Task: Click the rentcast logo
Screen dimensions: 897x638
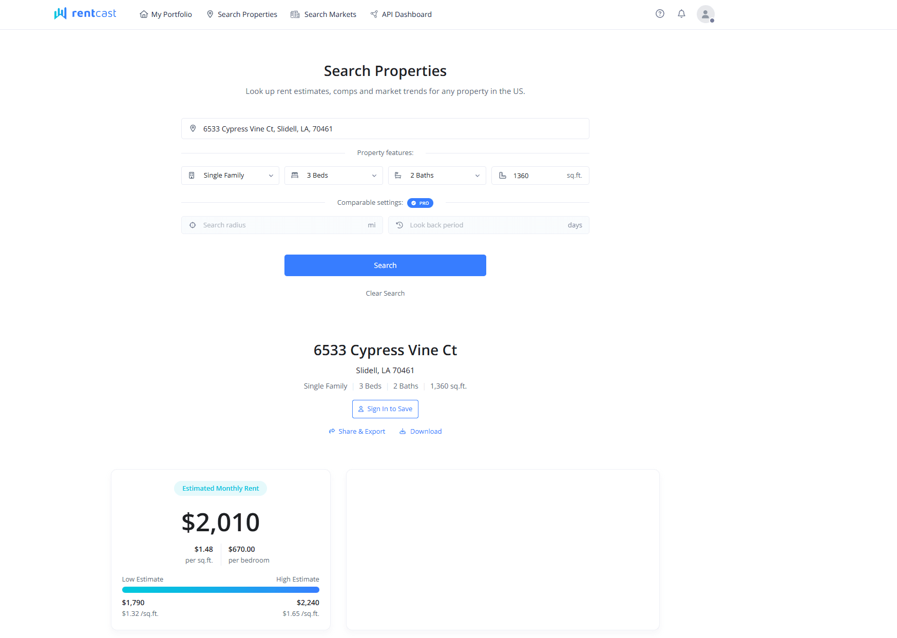Action: [x=85, y=14]
